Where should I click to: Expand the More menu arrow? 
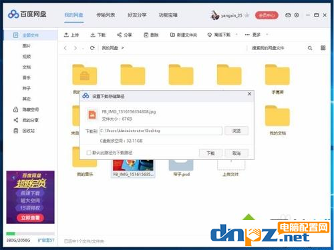(x=267, y=35)
